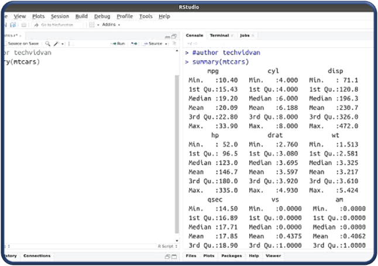Click the summary(mtcars) console command

[221, 62]
